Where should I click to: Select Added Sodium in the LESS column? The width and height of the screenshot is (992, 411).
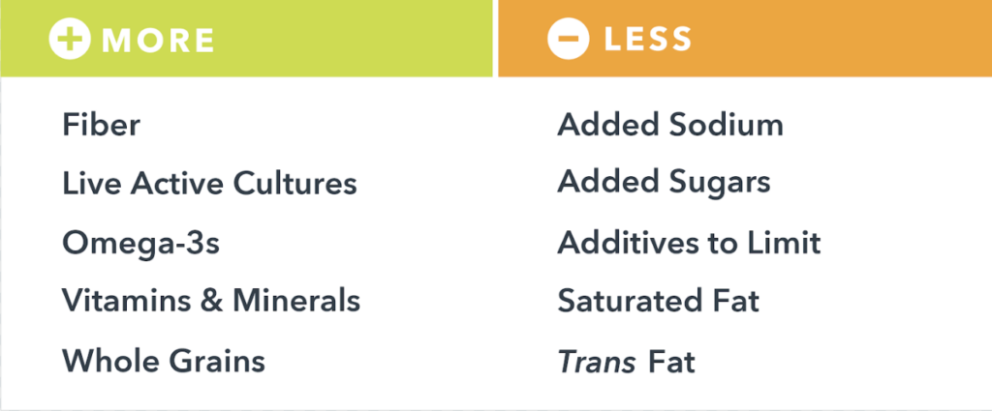pos(670,125)
